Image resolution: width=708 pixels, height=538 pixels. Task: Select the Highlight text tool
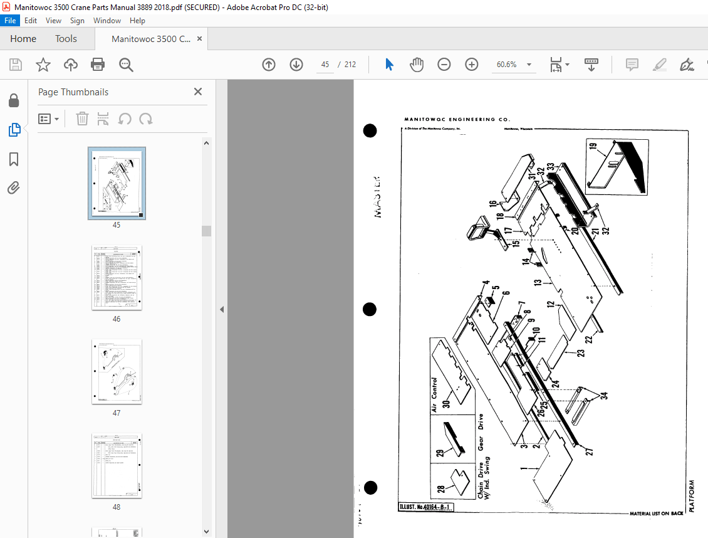[659, 64]
